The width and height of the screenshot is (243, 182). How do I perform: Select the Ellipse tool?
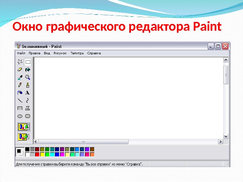20,116
